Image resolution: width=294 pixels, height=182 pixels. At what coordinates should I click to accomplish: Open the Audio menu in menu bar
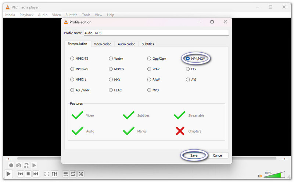[43, 15]
